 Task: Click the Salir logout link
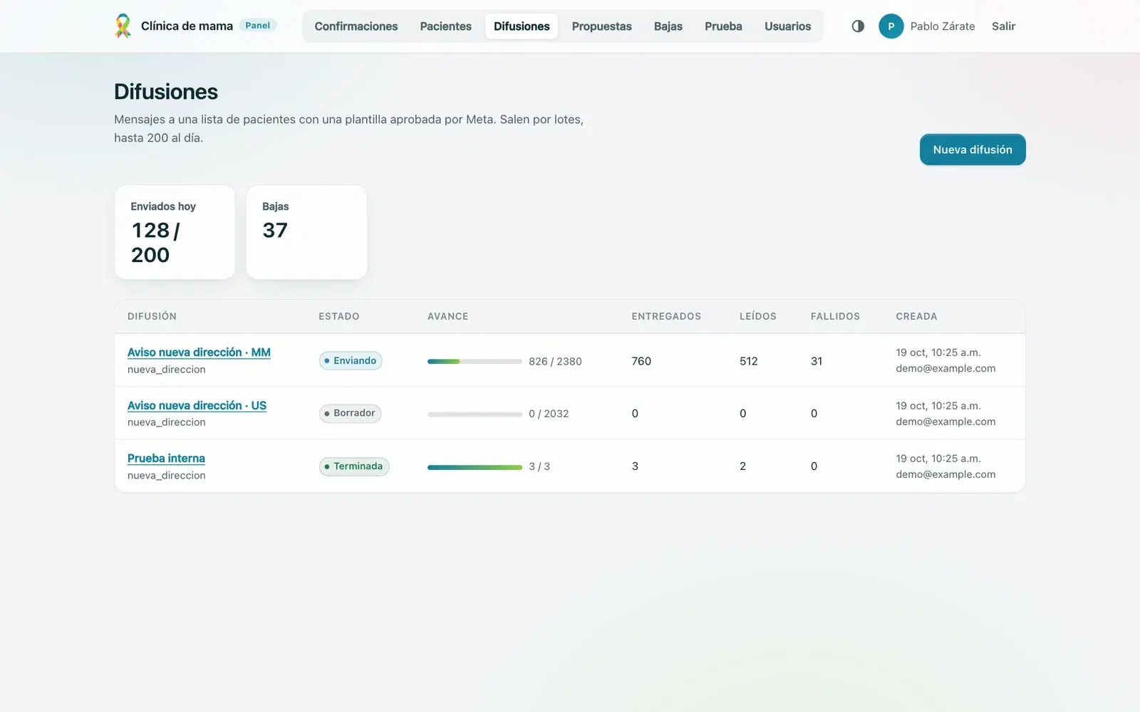coord(1003,26)
